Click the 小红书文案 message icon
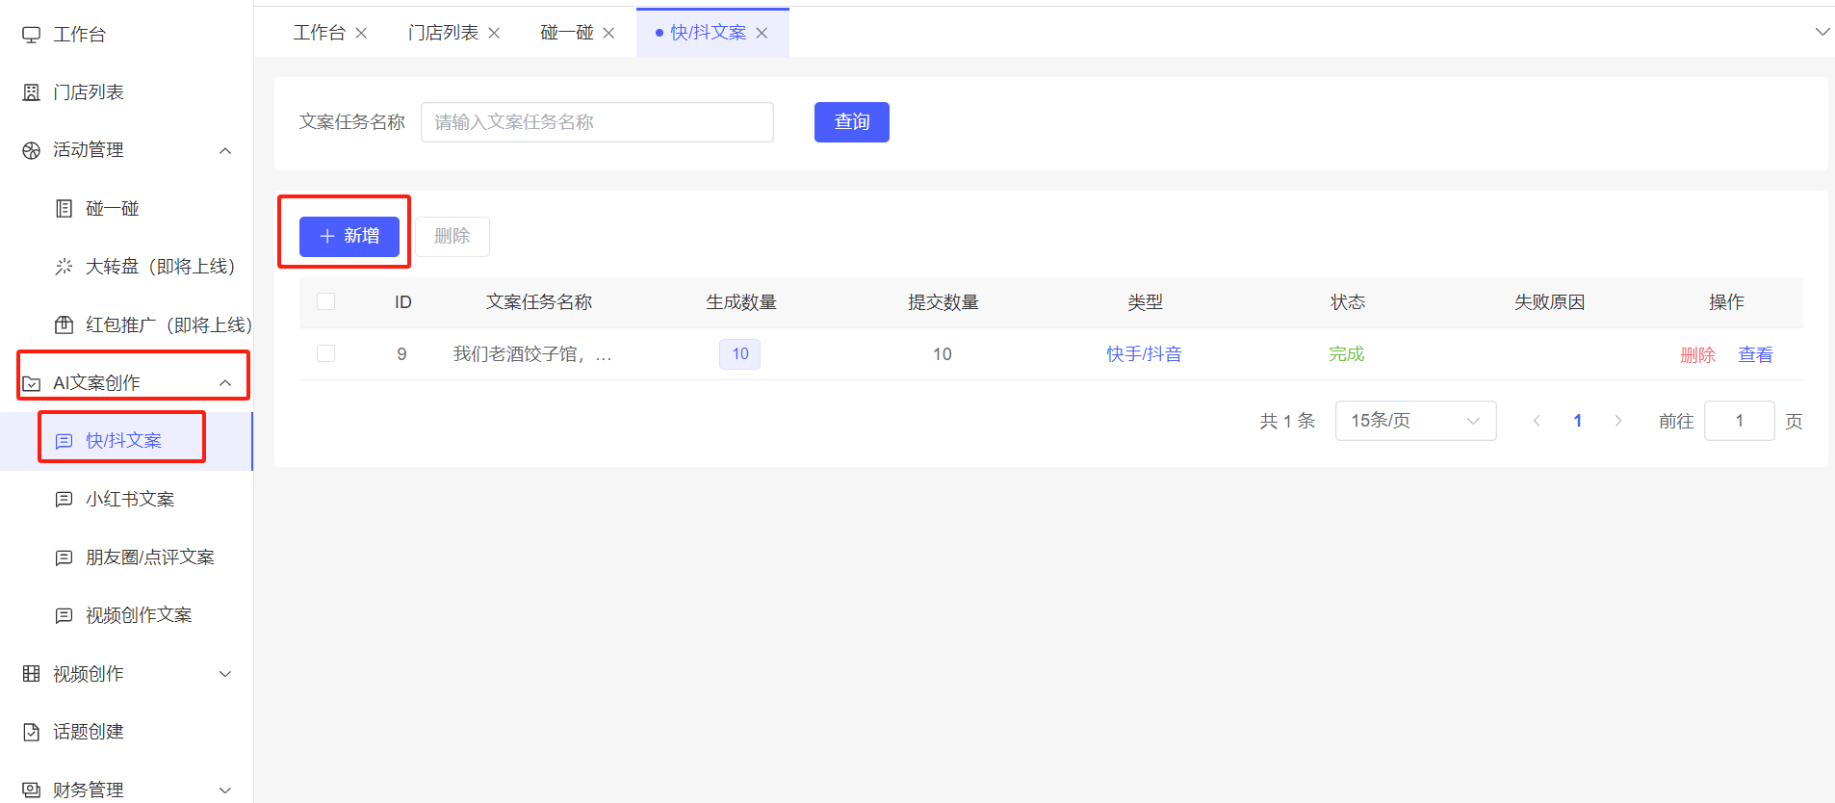 click(x=64, y=500)
